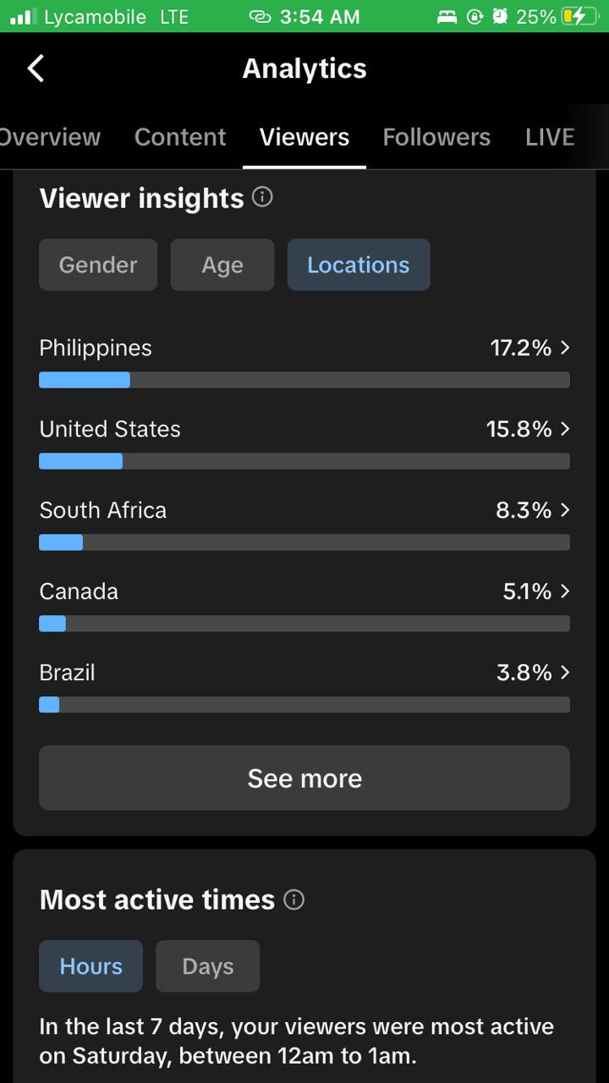Tap the back arrow icon
Image resolution: width=609 pixels, height=1083 pixels.
coord(36,69)
